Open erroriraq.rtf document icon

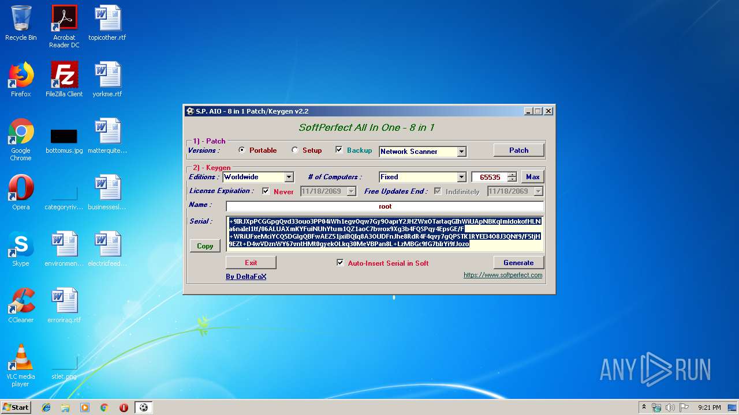[x=64, y=305]
